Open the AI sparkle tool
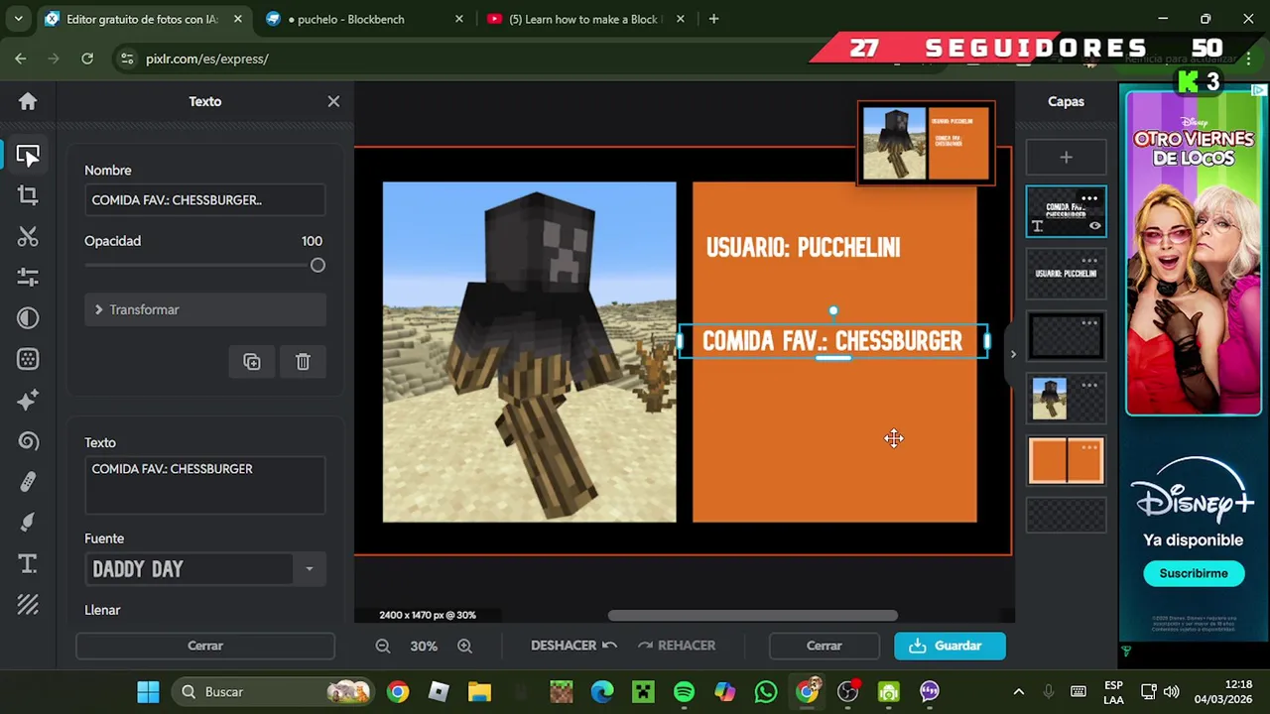1270x714 pixels. (x=28, y=400)
